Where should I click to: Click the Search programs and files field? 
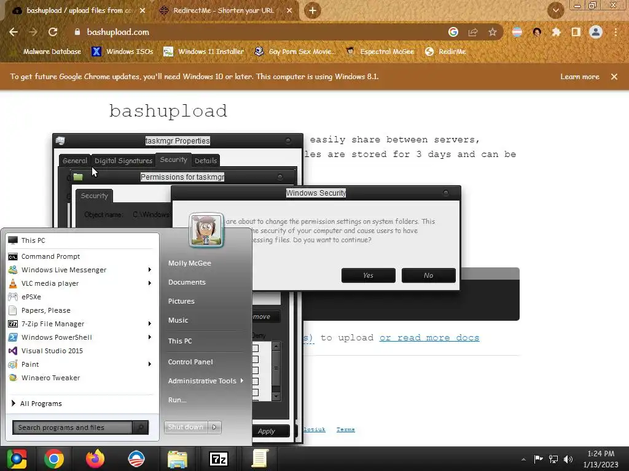coord(72,427)
